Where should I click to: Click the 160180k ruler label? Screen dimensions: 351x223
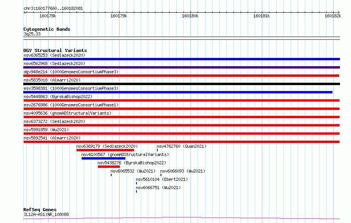(190, 16)
